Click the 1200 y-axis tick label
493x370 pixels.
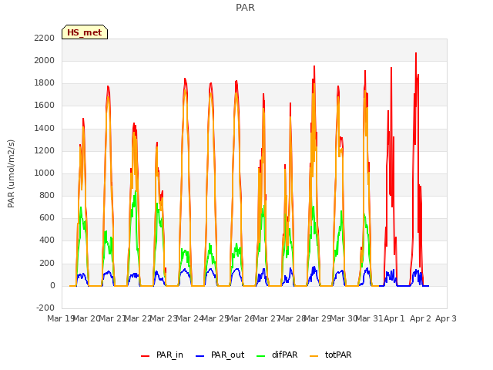[x=45, y=151]
